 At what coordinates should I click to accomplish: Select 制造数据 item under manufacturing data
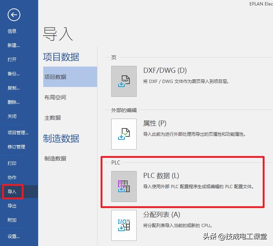[55, 159]
